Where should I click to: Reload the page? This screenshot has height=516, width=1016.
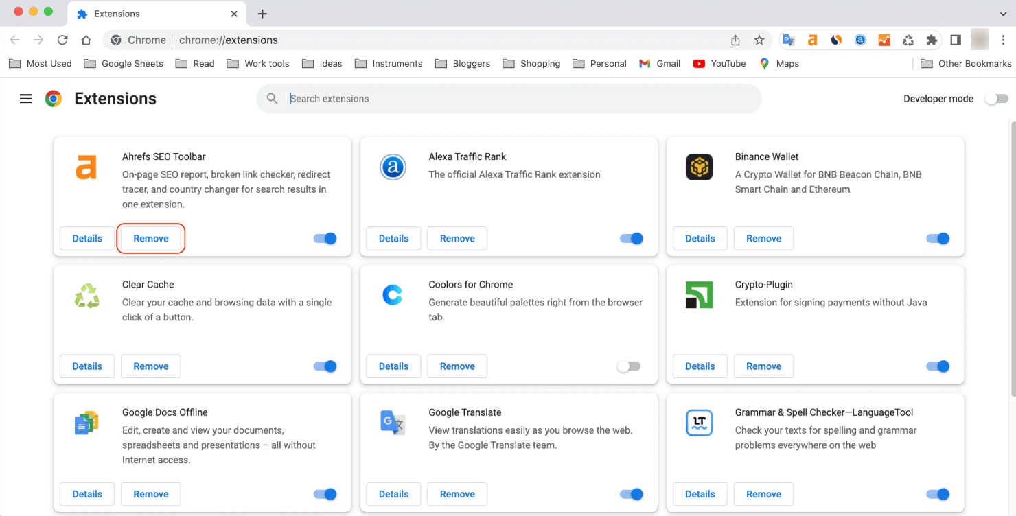62,40
